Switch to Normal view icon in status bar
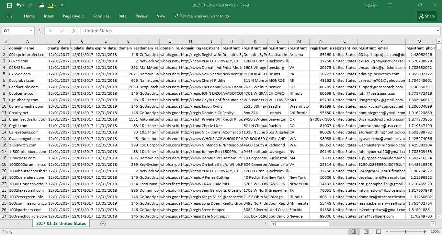442x235 pixels. tap(354, 232)
